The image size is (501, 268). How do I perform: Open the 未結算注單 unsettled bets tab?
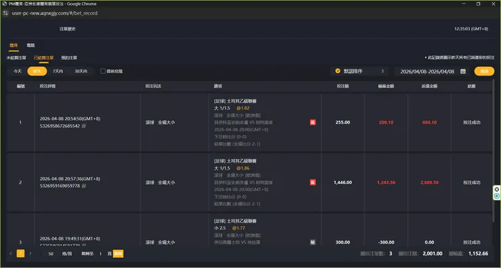pyautogui.click(x=16, y=57)
